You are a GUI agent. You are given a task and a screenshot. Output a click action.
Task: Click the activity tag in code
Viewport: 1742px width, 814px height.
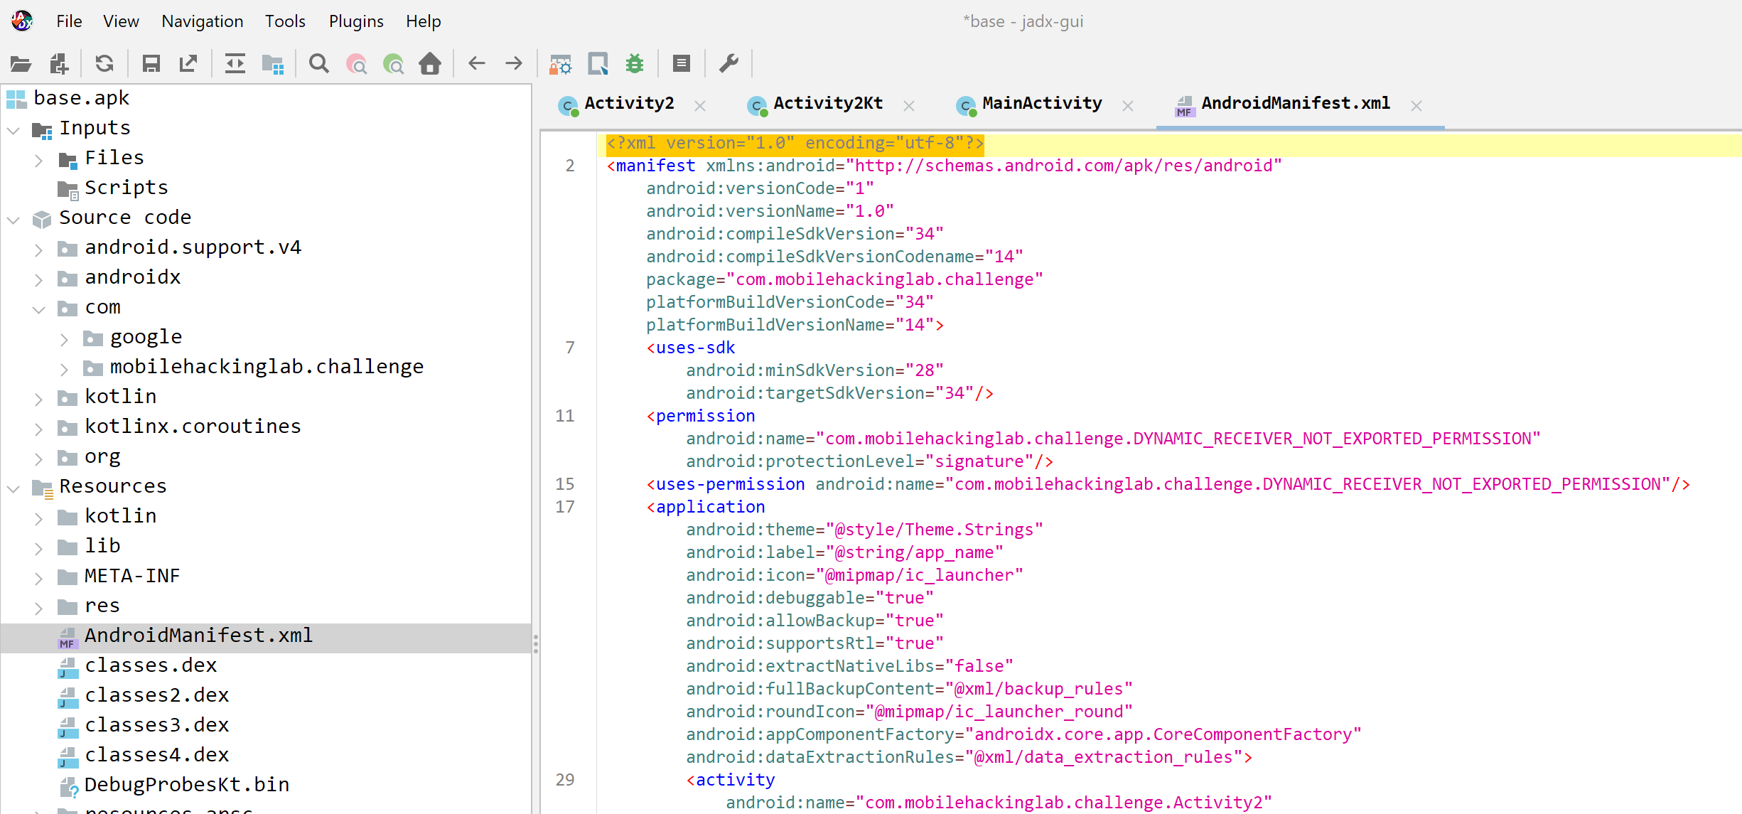tap(735, 780)
